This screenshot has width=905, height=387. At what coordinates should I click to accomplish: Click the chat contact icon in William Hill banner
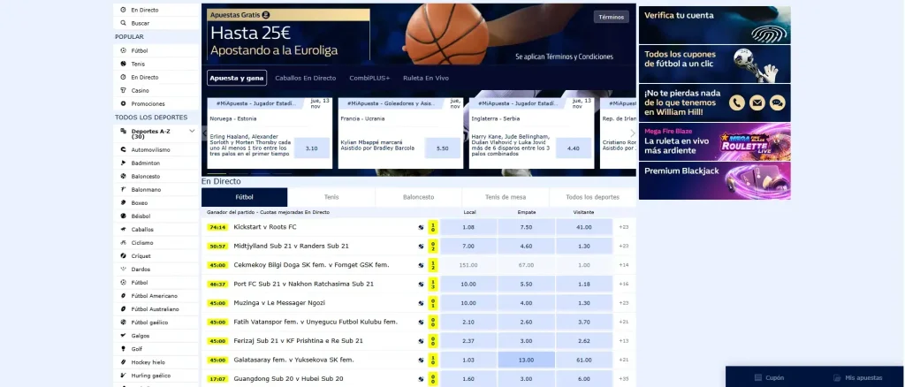(778, 102)
